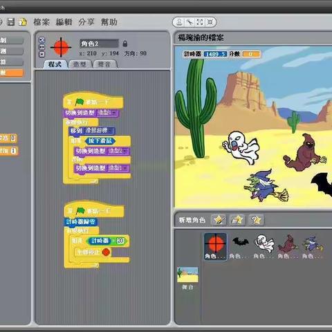Click the green flag in the lower script
Viewport: 332px width, 332px height.
[x=80, y=211]
